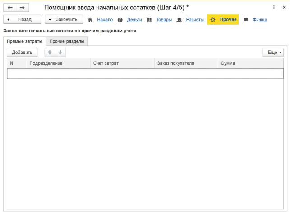Click the Закончить button
This screenshot has height=214, width=290.
[x=64, y=19]
